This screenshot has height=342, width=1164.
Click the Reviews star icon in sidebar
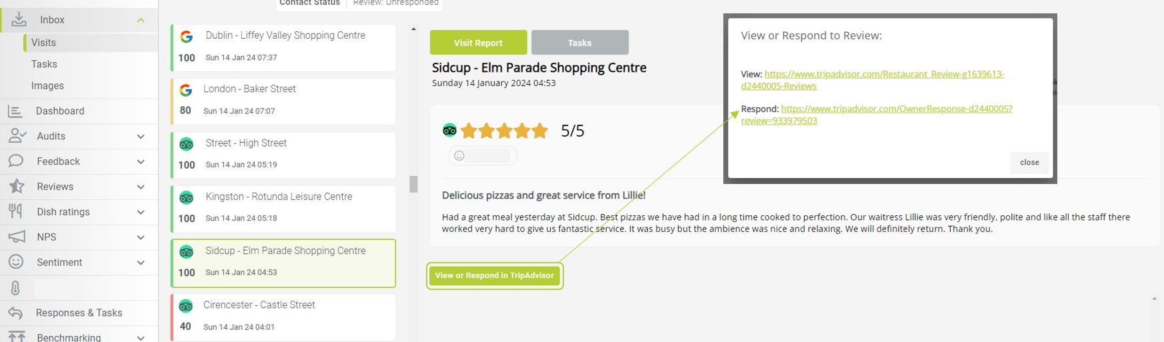(x=16, y=187)
